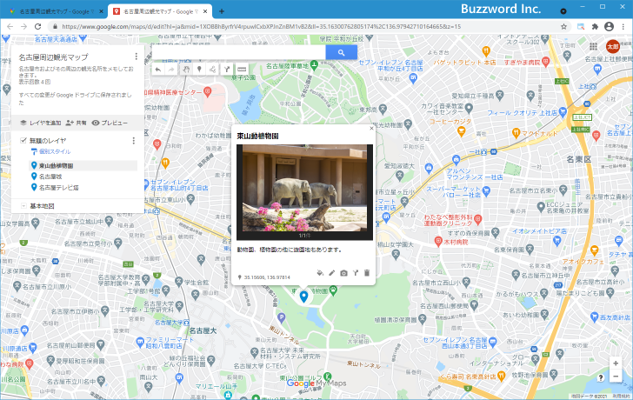This screenshot has width=633, height=400.
Task: Close the 東山動植物園 info window
Action: (372, 129)
